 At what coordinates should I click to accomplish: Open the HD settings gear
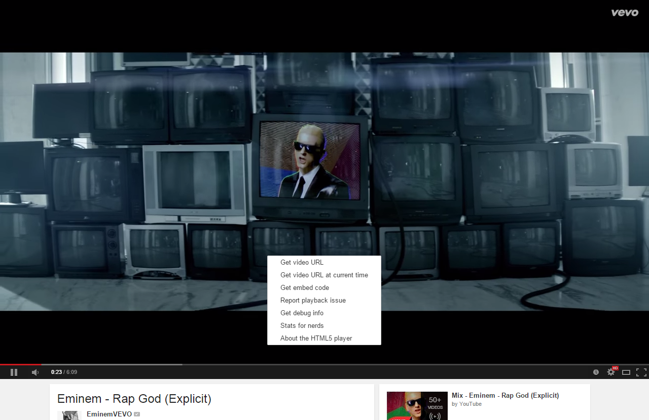click(x=611, y=372)
